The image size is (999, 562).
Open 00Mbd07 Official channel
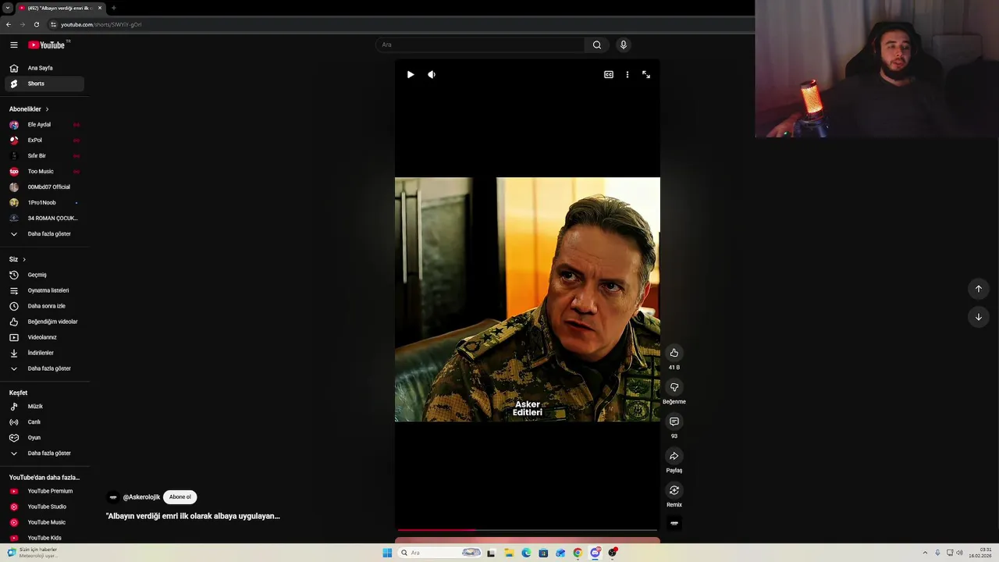pyautogui.click(x=44, y=187)
